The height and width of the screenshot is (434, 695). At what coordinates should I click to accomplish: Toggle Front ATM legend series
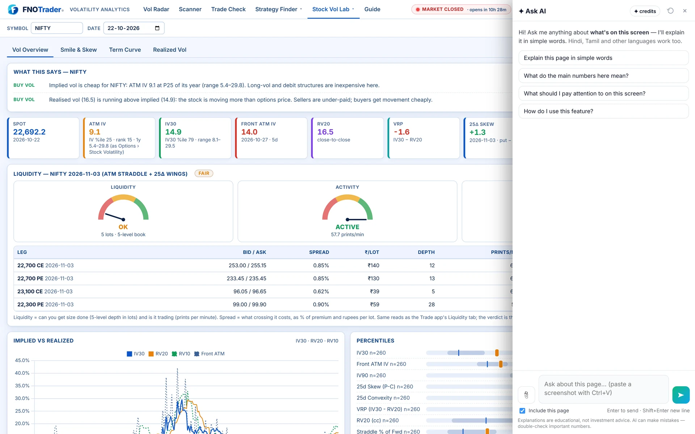(209, 354)
